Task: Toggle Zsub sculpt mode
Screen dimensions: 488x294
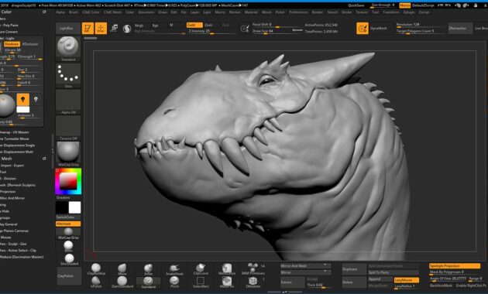Action: tap(208, 25)
